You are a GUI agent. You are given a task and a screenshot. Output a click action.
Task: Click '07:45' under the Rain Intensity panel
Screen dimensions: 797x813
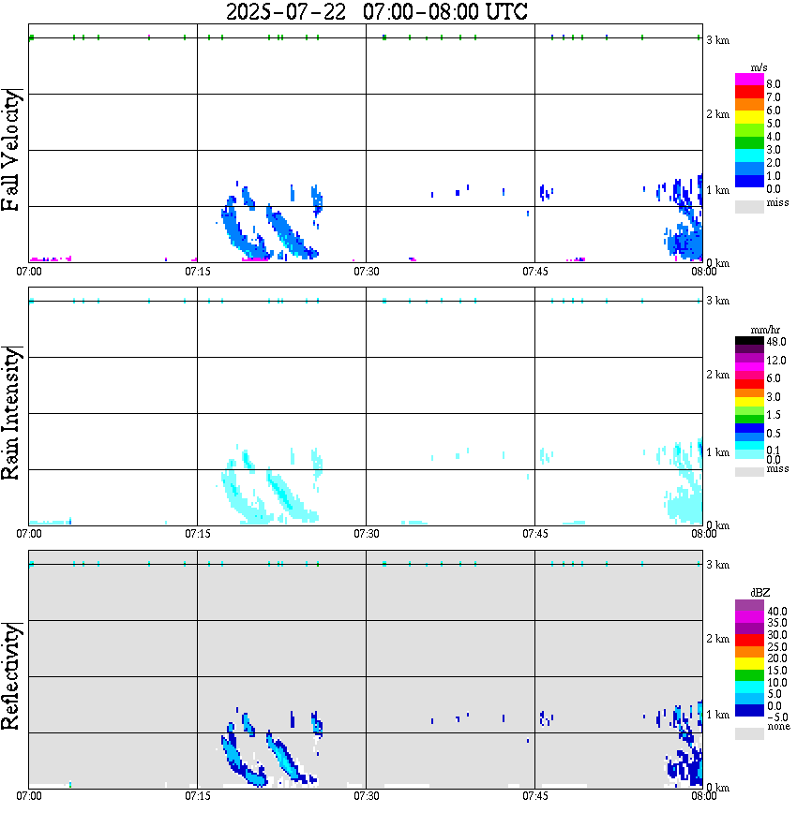pyautogui.click(x=535, y=534)
